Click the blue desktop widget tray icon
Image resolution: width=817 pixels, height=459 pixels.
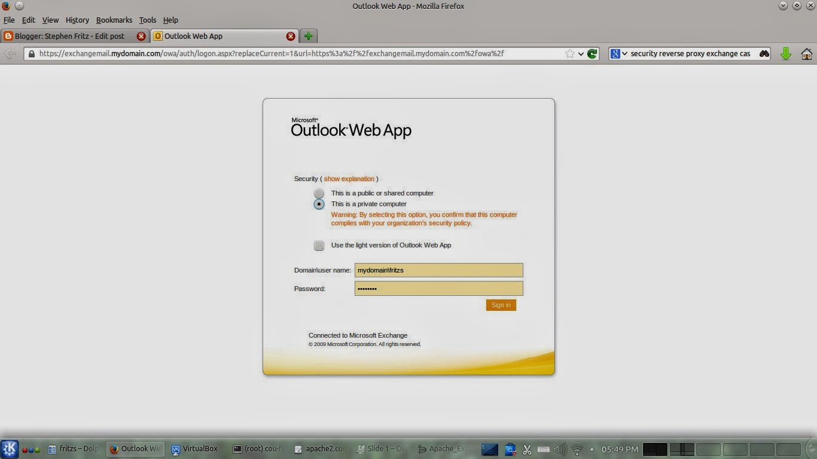(490, 449)
